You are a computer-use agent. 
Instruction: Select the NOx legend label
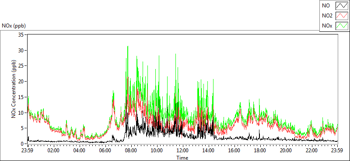[327, 26]
